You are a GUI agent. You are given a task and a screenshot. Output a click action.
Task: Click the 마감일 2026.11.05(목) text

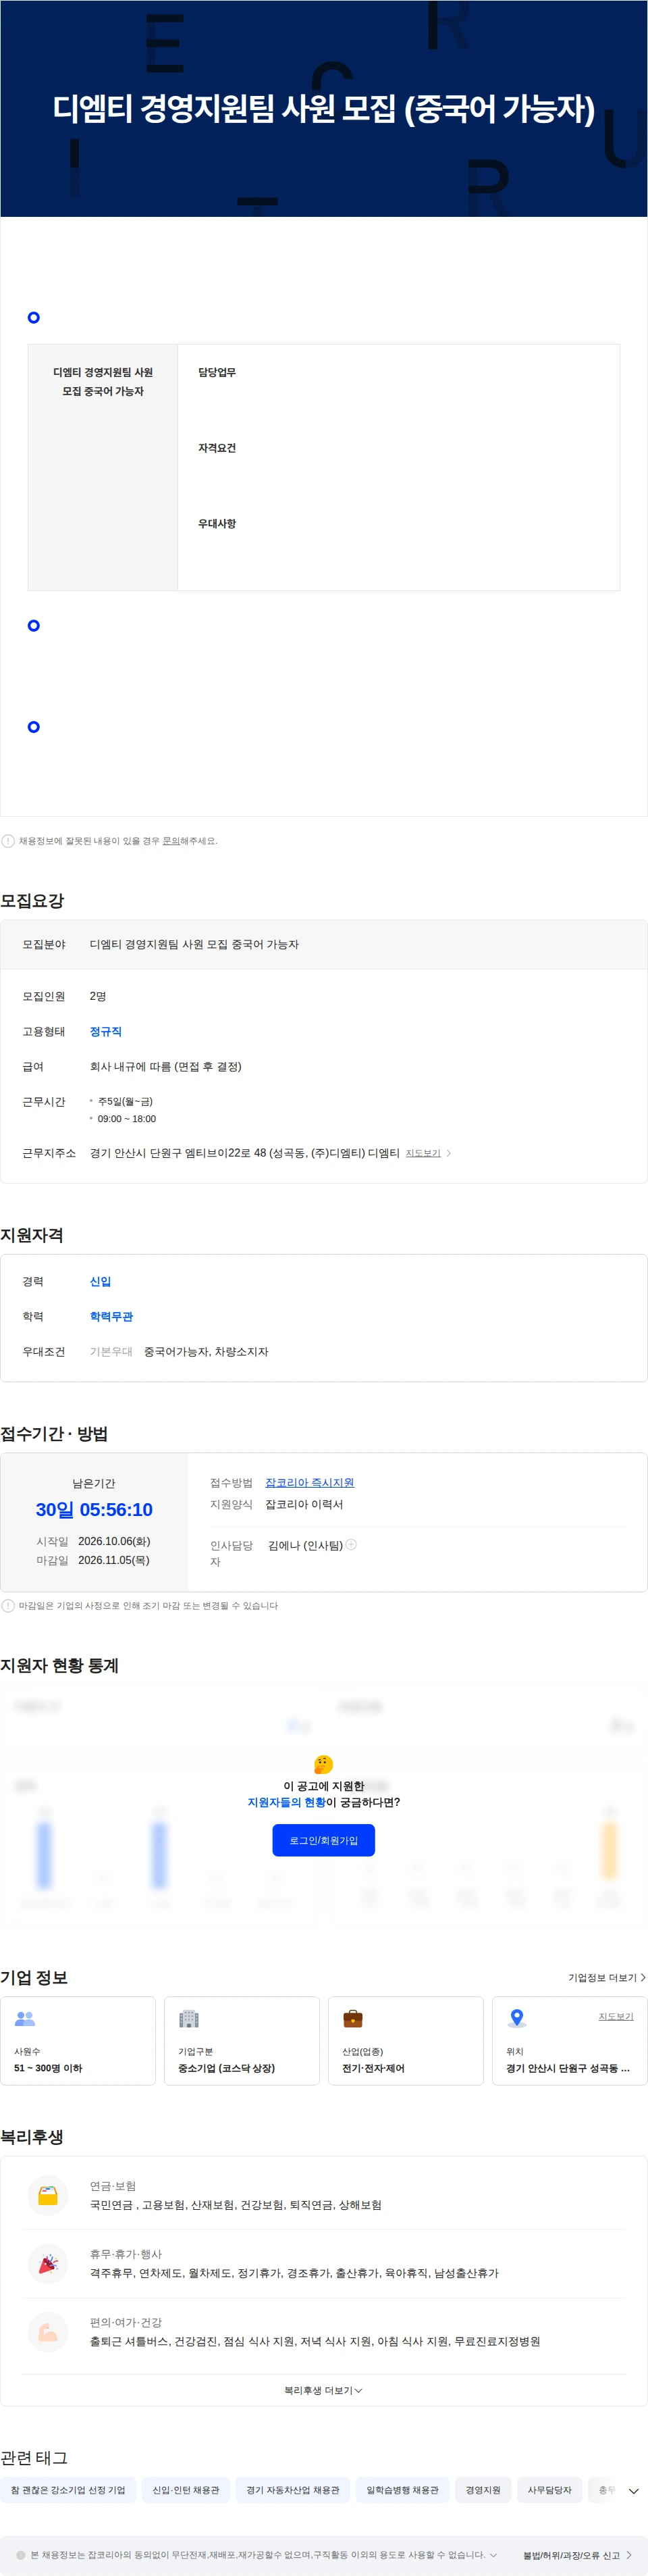[93, 1560]
